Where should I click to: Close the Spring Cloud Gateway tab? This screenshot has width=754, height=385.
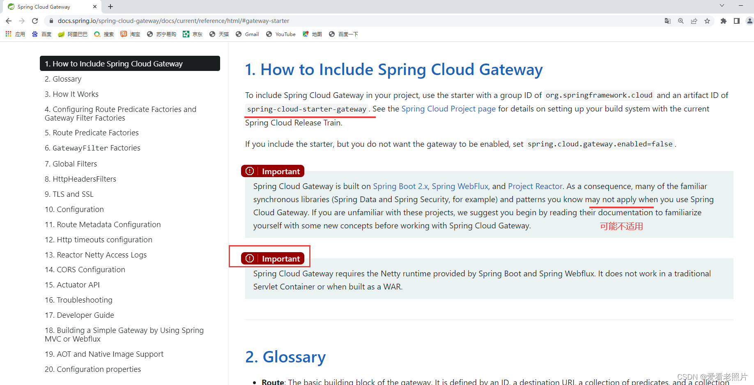tap(95, 7)
